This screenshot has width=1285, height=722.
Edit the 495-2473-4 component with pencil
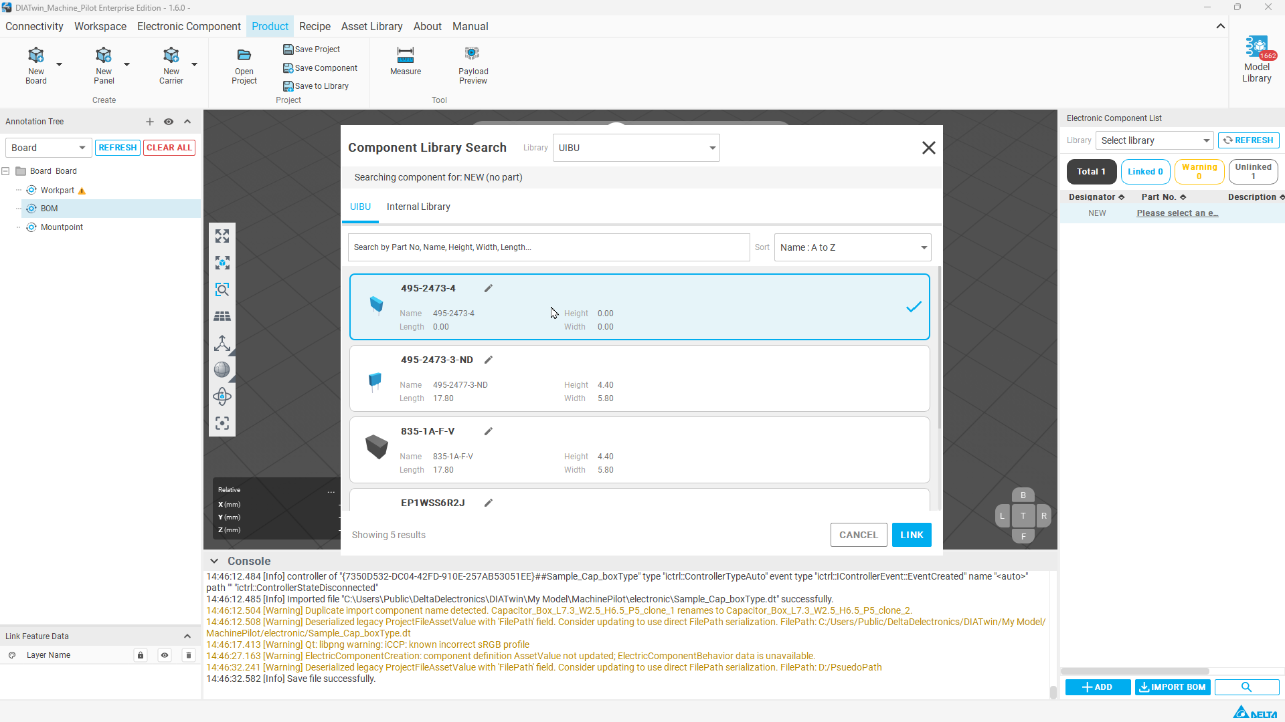[x=489, y=288]
